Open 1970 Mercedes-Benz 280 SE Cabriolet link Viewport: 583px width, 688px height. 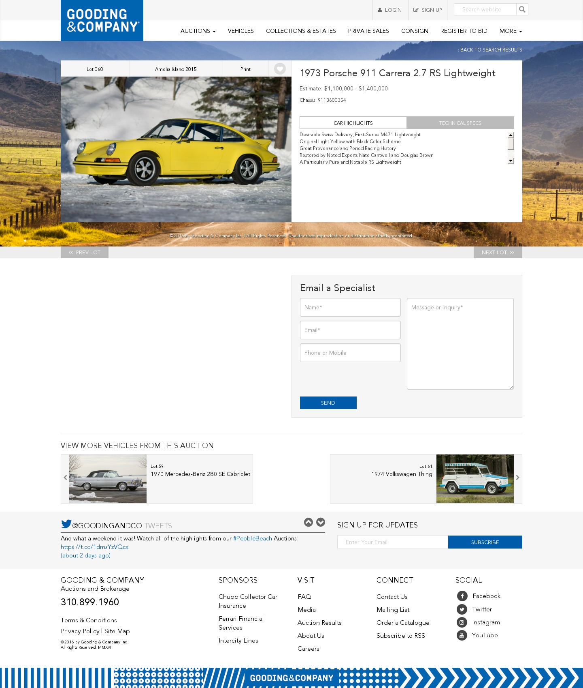(x=200, y=474)
